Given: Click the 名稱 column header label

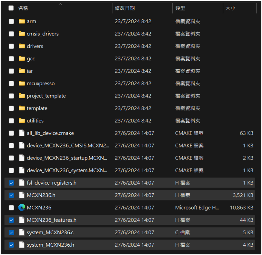Looking at the screenshot, I should [x=23, y=8].
